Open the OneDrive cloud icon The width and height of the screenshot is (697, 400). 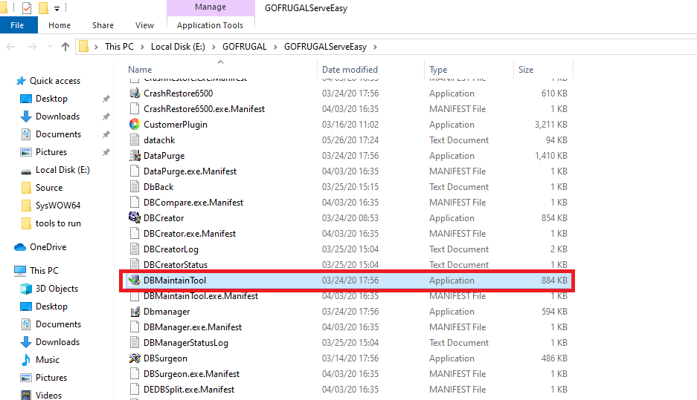coord(20,247)
